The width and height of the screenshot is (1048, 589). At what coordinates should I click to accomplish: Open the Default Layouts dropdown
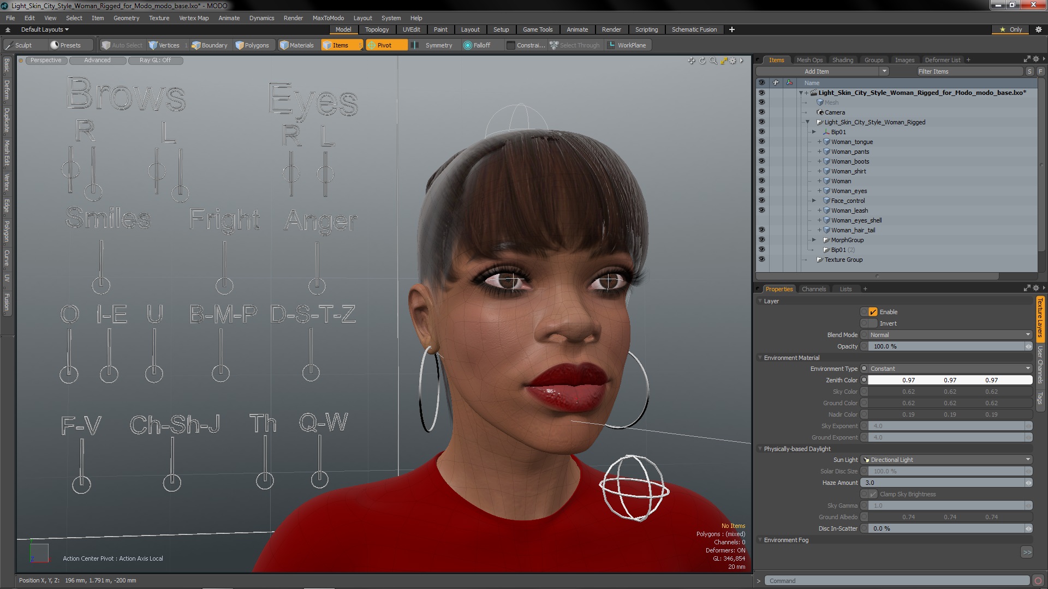pos(45,29)
